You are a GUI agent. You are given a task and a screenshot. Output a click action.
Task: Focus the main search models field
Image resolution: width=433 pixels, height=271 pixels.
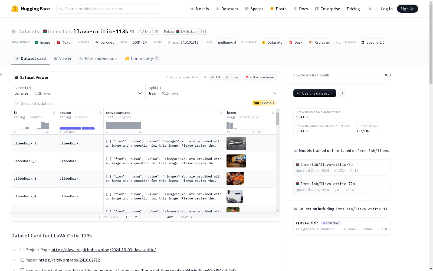pos(108,9)
